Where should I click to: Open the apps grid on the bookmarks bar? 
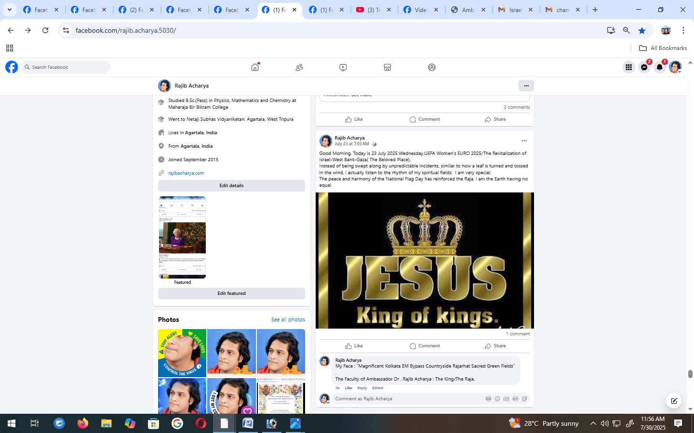[x=10, y=48]
